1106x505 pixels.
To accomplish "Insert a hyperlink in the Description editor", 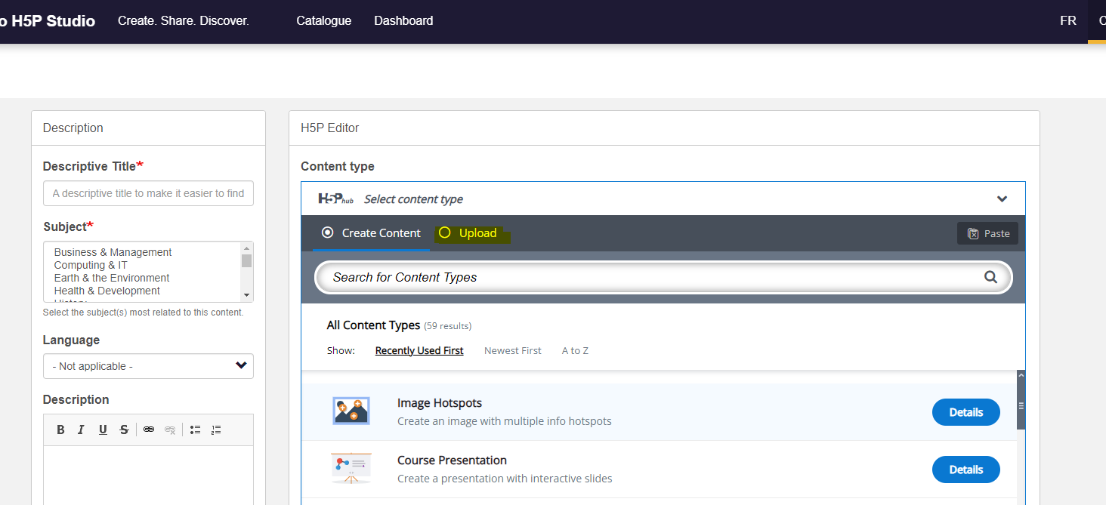I will click(149, 429).
